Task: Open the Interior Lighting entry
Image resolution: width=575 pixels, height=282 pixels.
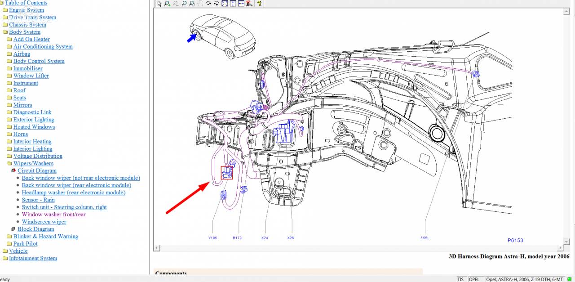Action: pos(33,149)
